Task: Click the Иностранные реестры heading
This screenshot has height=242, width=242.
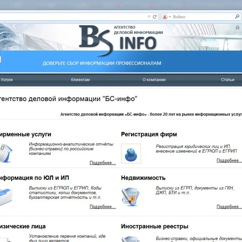Action: (155, 226)
